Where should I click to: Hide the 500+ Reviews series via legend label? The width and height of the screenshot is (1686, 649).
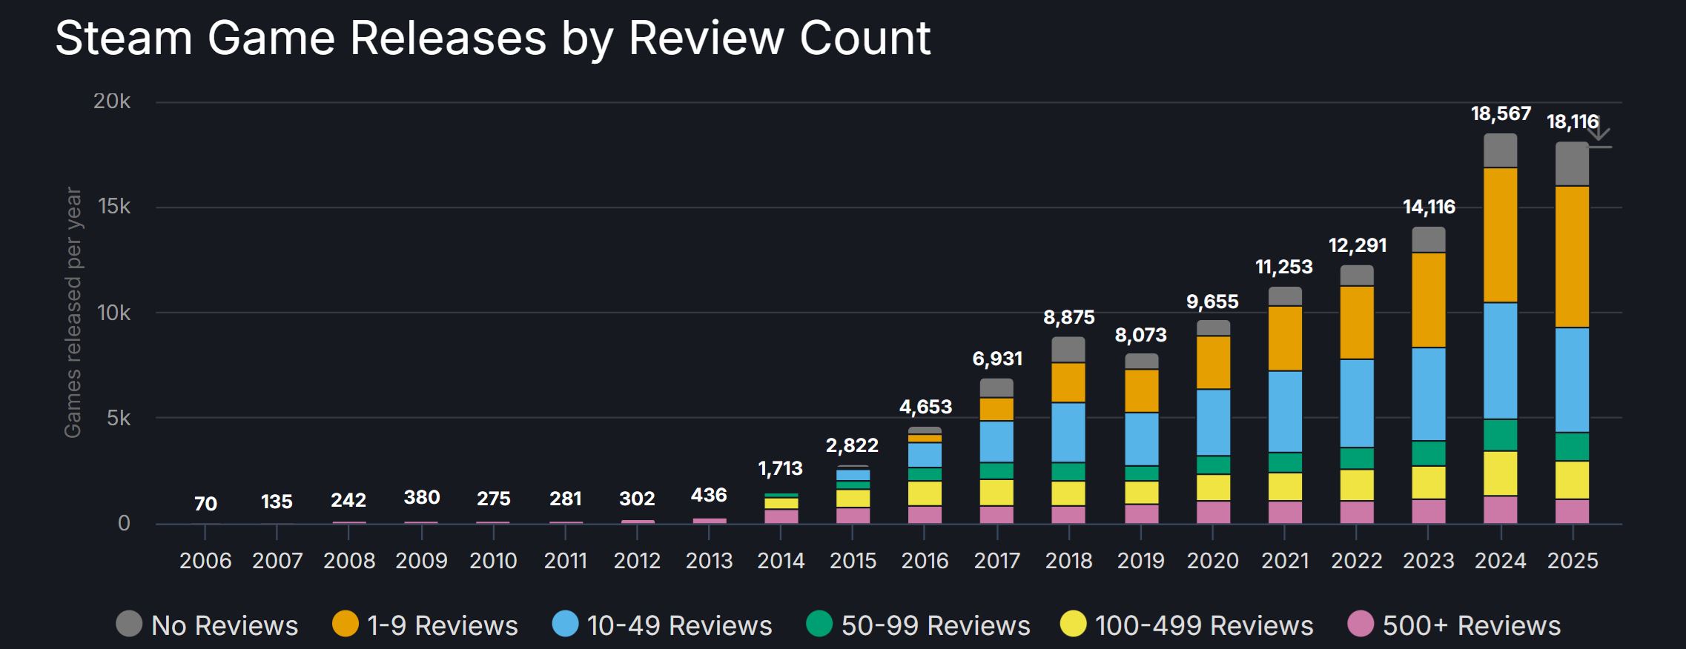(x=1471, y=626)
